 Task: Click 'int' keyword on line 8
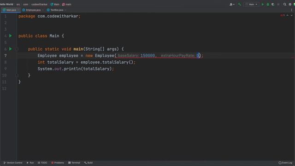tap(41, 62)
